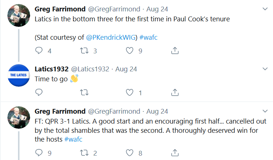Image resolution: width=273 pixels, height=160 pixels.
Task: Share the "Time to go" tweet
Action: (x=175, y=93)
